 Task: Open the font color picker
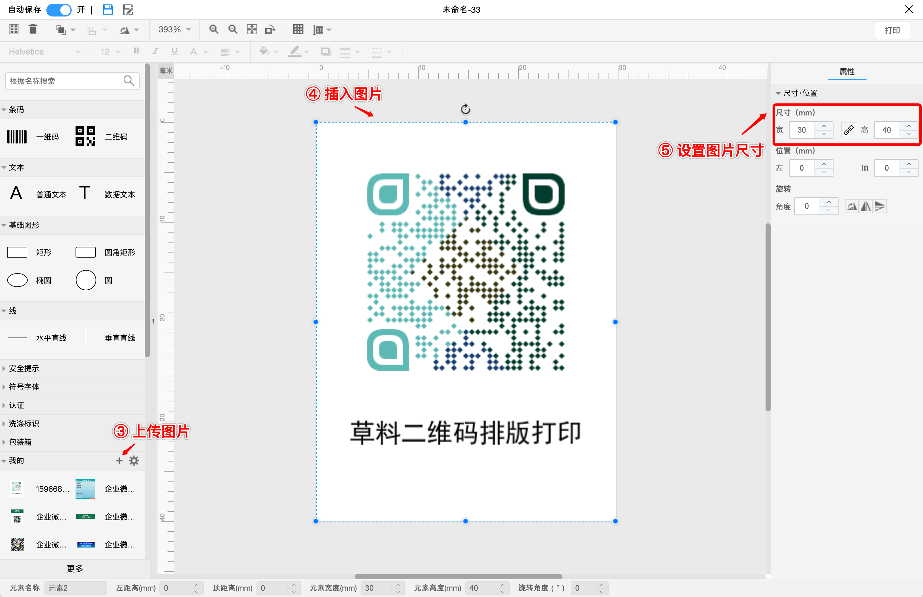(199, 52)
